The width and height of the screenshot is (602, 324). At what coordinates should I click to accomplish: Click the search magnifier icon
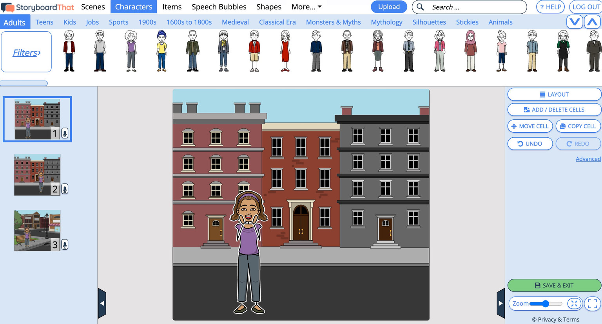click(420, 7)
